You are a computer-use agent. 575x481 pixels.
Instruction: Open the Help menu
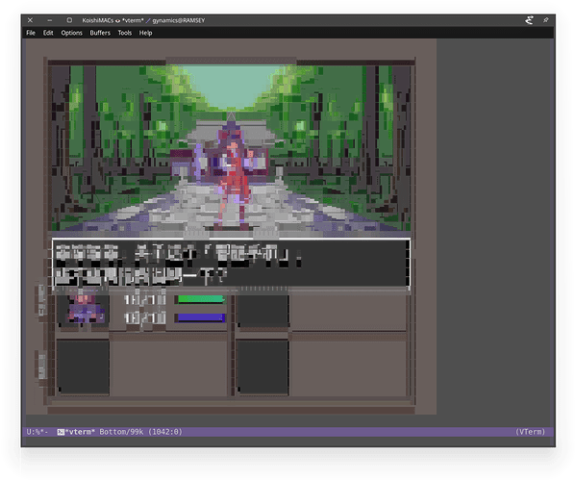145,33
